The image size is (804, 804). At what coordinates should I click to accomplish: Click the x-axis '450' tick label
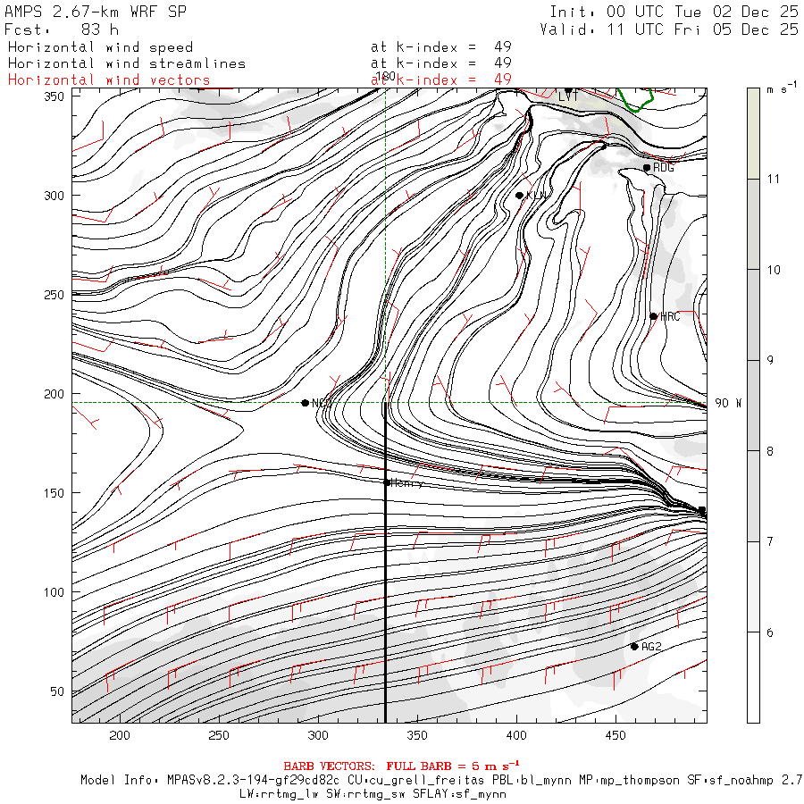click(616, 735)
